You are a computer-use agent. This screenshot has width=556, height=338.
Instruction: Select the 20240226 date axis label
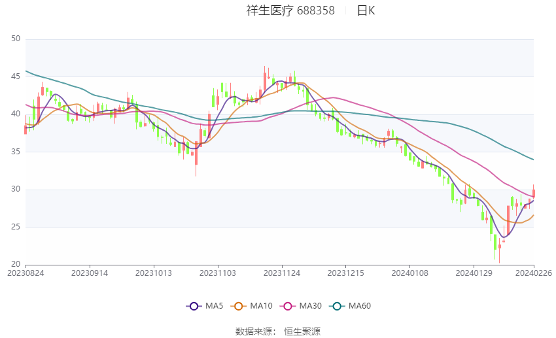(x=534, y=273)
